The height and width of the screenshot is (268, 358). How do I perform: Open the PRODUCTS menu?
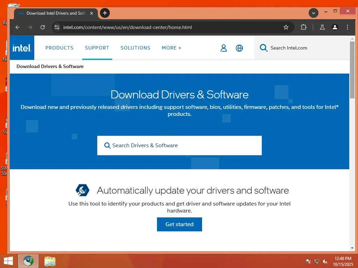click(59, 48)
